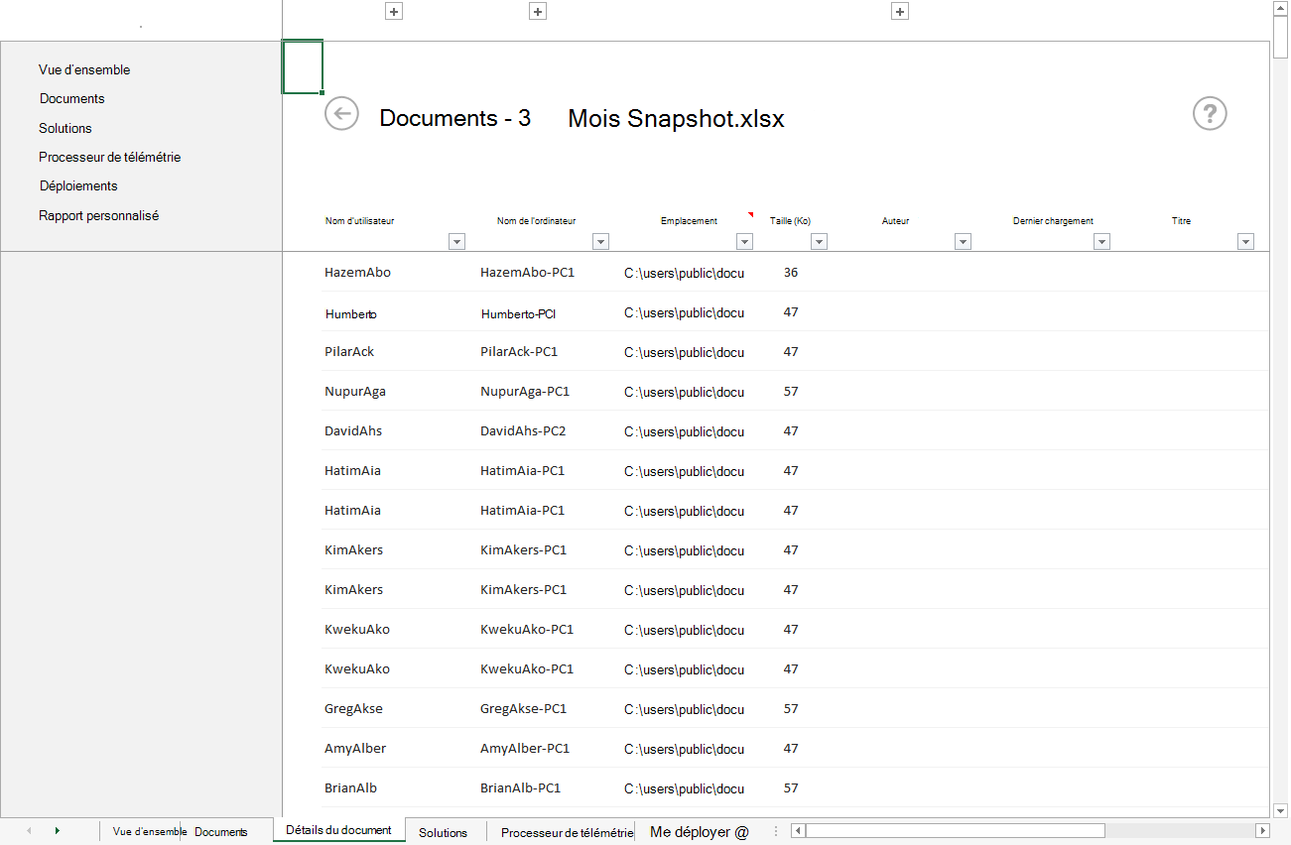Open the Auteur filter dropdown
Viewport: 1291px width, 845px height.
click(963, 241)
